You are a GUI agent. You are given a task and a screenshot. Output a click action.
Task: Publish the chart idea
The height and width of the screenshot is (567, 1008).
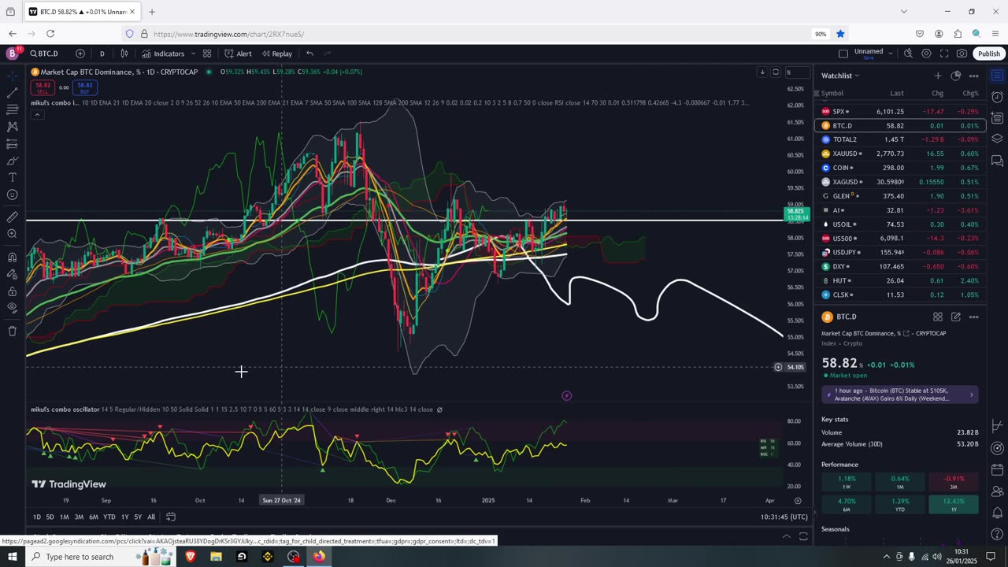988,54
